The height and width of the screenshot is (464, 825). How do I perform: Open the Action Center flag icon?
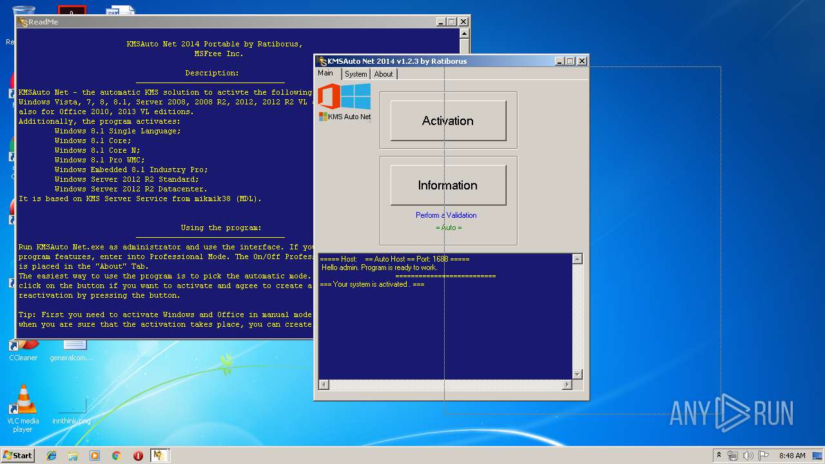coord(764,456)
